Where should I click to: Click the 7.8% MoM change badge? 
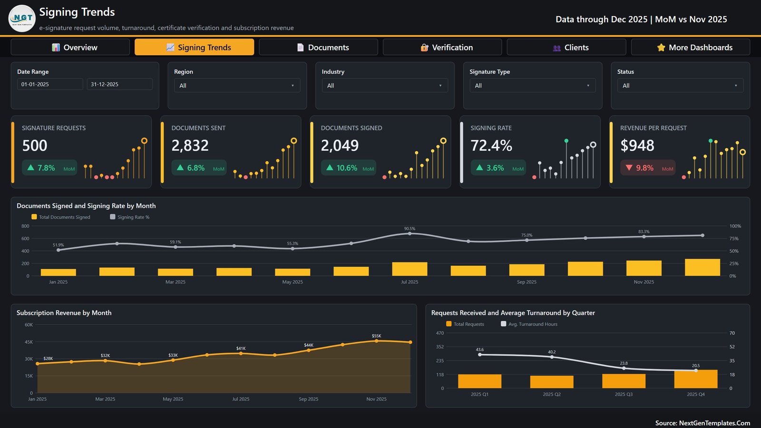pos(49,167)
